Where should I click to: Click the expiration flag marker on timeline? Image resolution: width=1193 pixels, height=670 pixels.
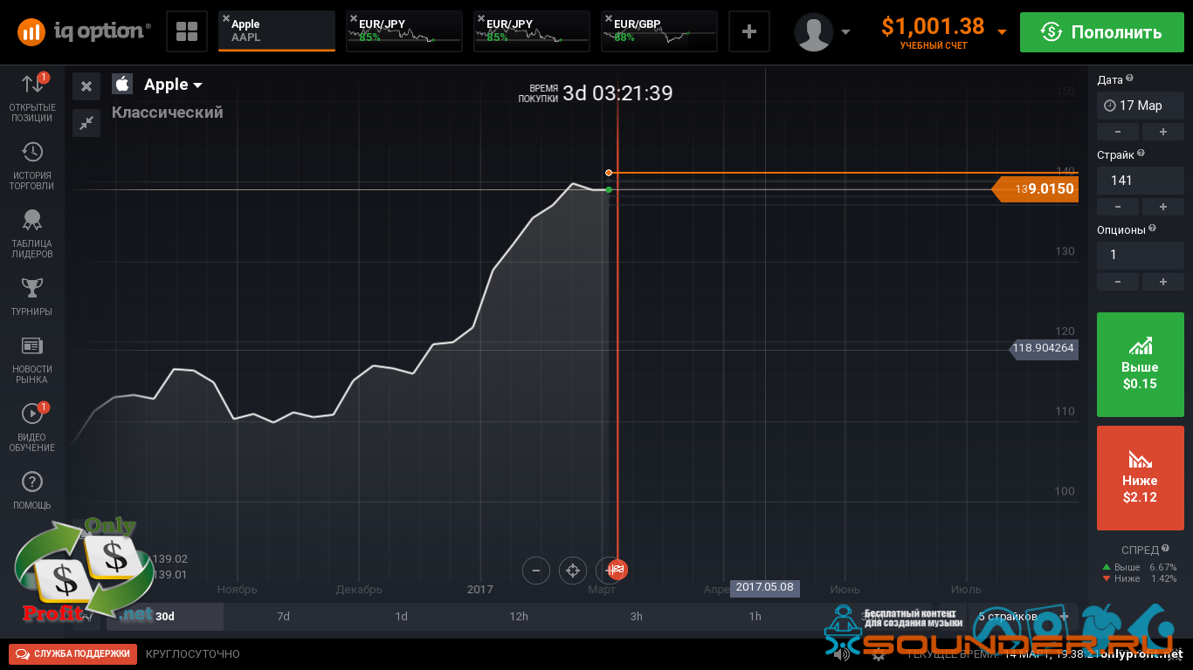pyautogui.click(x=617, y=571)
